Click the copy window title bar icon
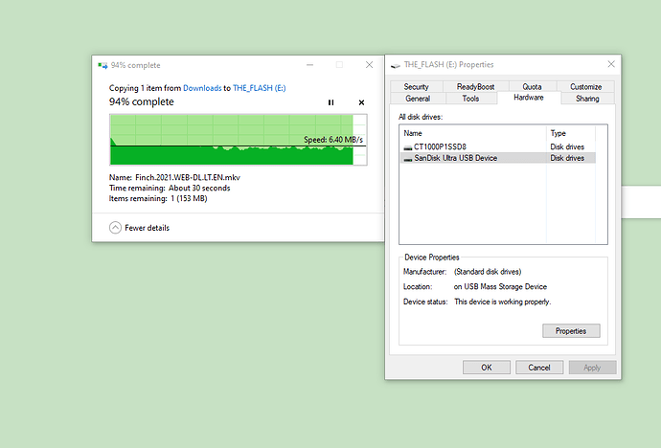Image resolution: width=661 pixels, height=448 pixels. [103, 65]
